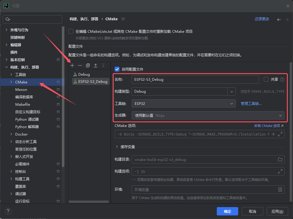Open the 工具链 ESP32 dropdown

[184, 103]
